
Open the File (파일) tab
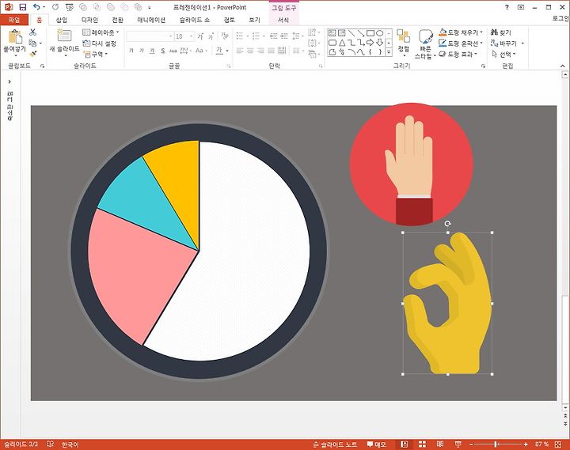pos(13,20)
